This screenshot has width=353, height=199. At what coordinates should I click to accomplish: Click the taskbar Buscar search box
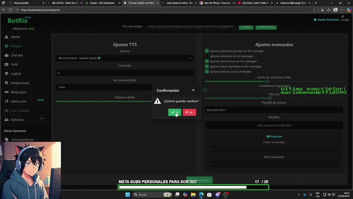click(152, 195)
